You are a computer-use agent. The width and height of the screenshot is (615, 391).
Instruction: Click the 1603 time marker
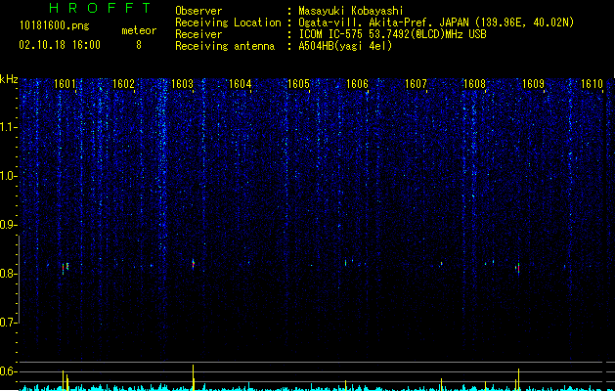coord(183,84)
